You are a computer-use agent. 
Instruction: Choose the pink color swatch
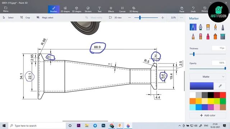pyautogui.click(x=217, y=107)
